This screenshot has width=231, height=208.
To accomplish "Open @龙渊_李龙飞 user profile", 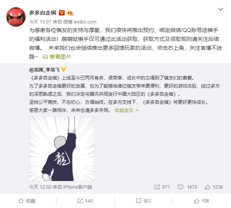I will (44, 70).
